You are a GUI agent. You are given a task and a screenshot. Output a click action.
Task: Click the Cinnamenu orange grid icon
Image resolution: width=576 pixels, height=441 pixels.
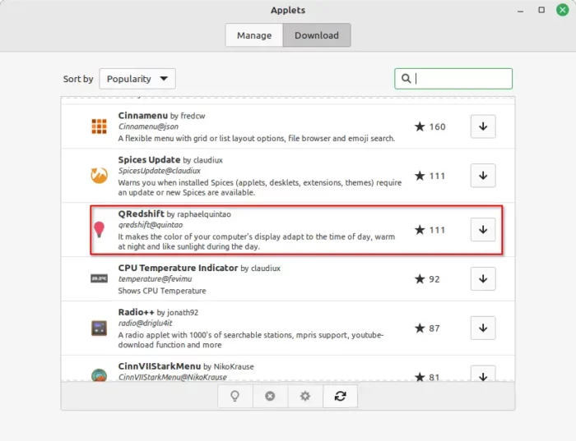(x=100, y=126)
